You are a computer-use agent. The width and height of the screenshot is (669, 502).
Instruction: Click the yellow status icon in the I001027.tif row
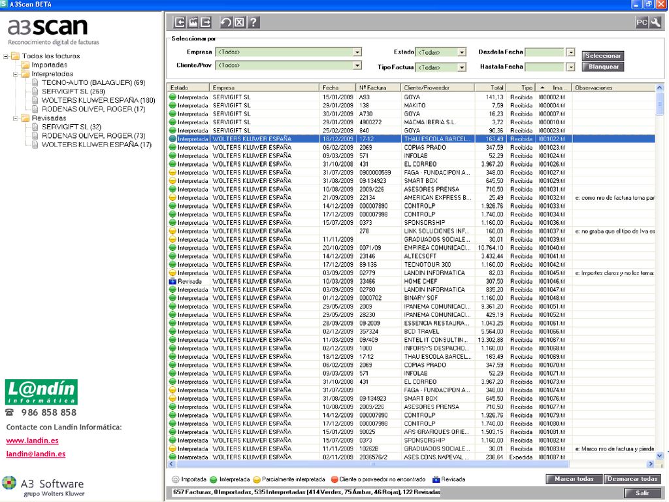172,173
